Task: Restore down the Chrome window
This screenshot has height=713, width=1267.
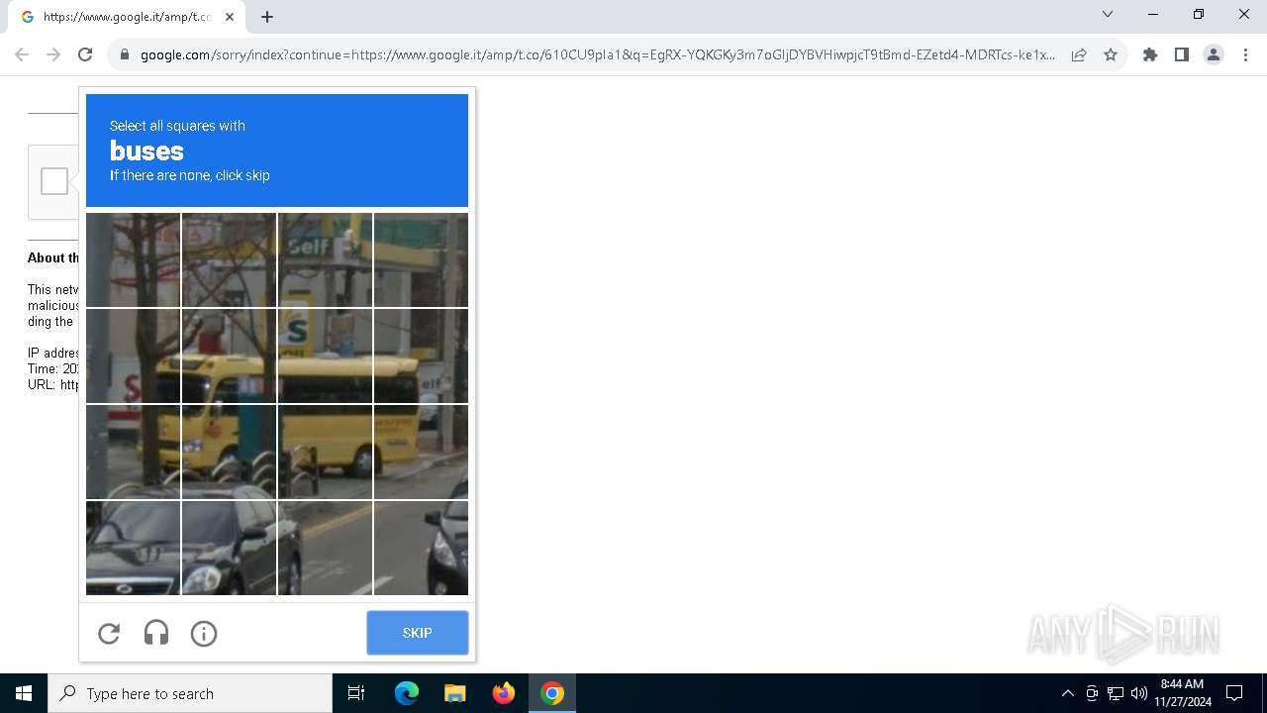Action: tap(1199, 14)
